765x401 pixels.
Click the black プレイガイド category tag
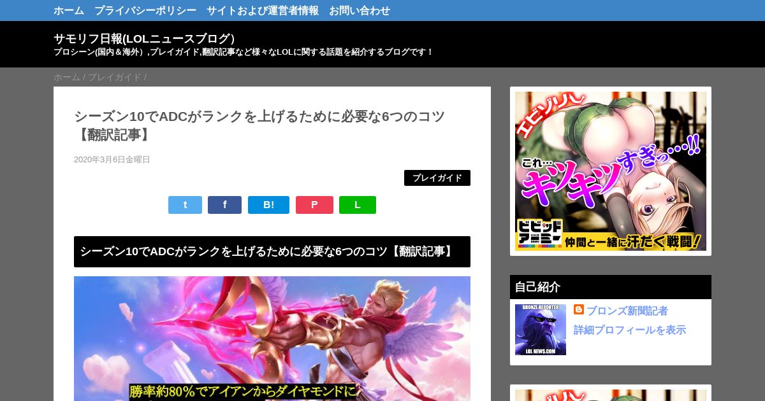[437, 178]
